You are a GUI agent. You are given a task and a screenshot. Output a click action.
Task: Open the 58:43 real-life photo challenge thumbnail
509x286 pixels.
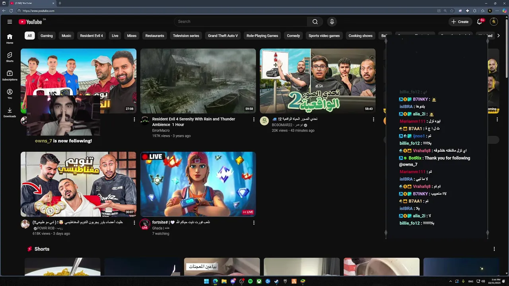pyautogui.click(x=317, y=81)
